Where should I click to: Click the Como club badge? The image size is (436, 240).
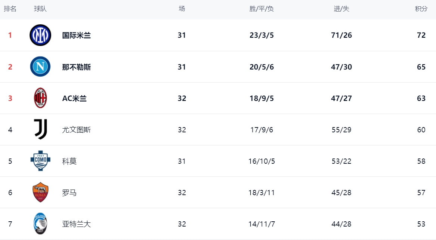point(40,161)
